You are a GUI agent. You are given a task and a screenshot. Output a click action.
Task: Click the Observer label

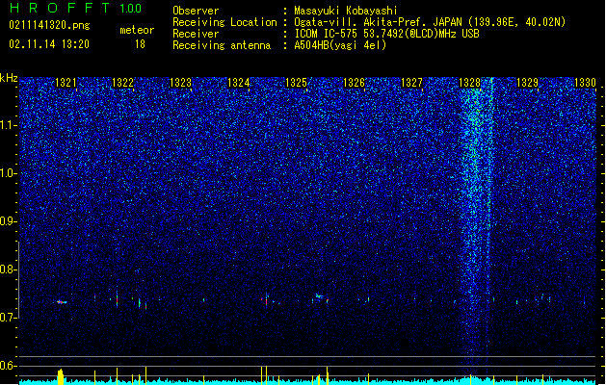[196, 11]
